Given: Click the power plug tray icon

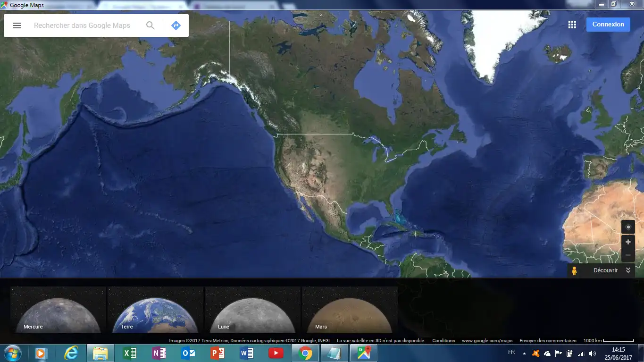Looking at the screenshot, I should 569,353.
